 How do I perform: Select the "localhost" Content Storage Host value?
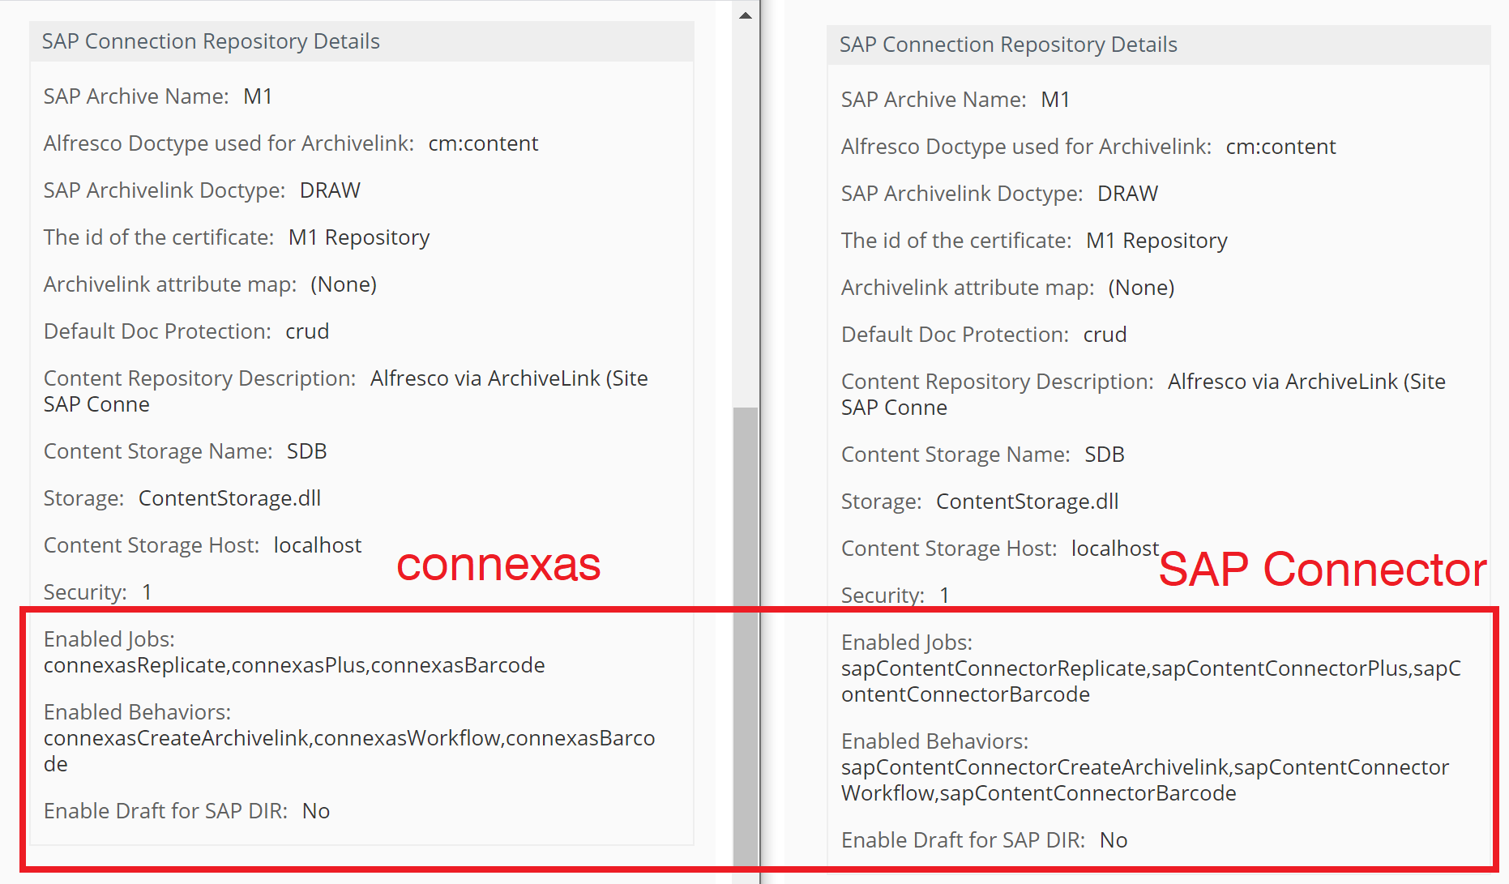point(317,544)
